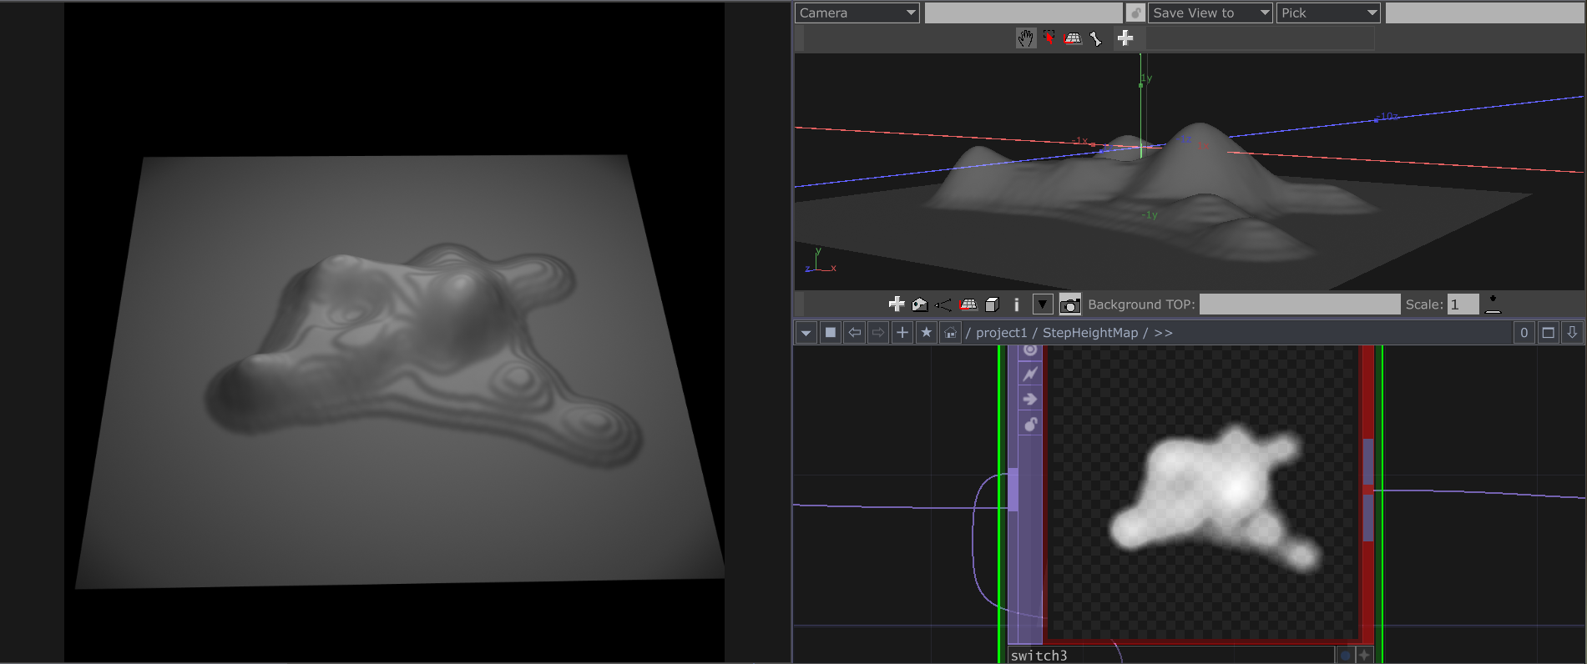The width and height of the screenshot is (1587, 664).
Task: Click the bookmark star icon
Action: [926, 333]
